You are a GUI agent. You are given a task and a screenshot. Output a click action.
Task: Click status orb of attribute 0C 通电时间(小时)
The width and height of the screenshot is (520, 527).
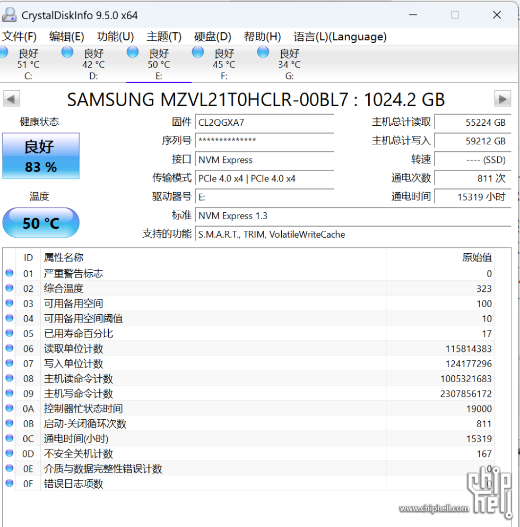10,438
